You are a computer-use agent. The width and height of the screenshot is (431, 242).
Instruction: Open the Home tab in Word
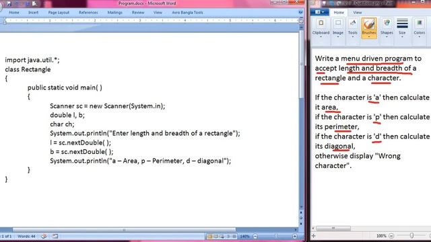point(14,12)
